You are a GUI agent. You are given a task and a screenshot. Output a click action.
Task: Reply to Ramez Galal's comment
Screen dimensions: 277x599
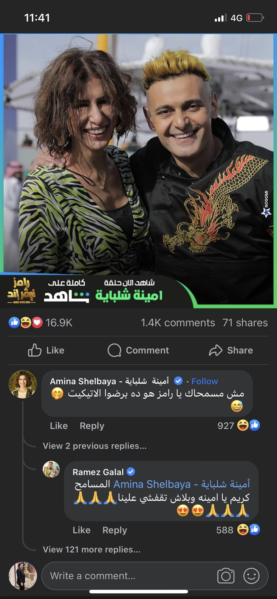click(115, 530)
